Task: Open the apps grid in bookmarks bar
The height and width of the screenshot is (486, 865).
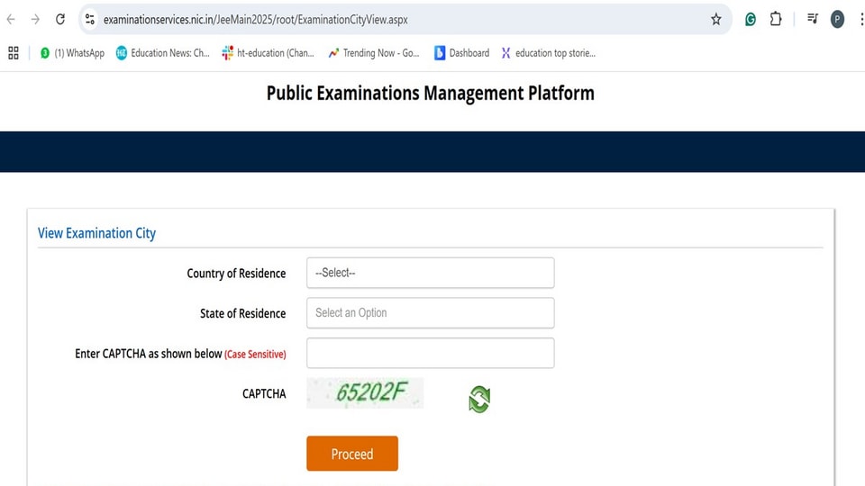Action: click(x=14, y=53)
